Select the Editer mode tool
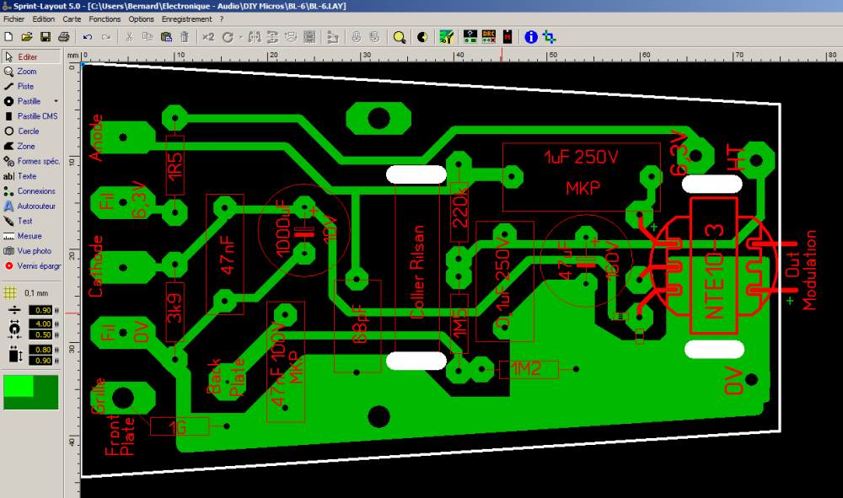The width and height of the screenshot is (843, 498). [30, 56]
